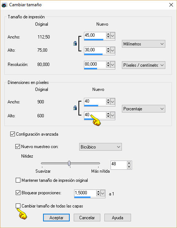Click the Cancelar button
This screenshot has width=177, height=228.
[87, 217]
